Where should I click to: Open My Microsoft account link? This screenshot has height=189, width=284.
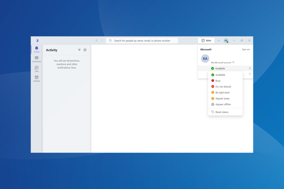222,62
